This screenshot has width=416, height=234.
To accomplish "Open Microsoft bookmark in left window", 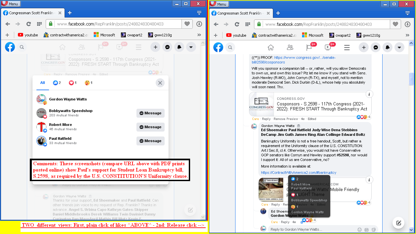I will 105,35.
